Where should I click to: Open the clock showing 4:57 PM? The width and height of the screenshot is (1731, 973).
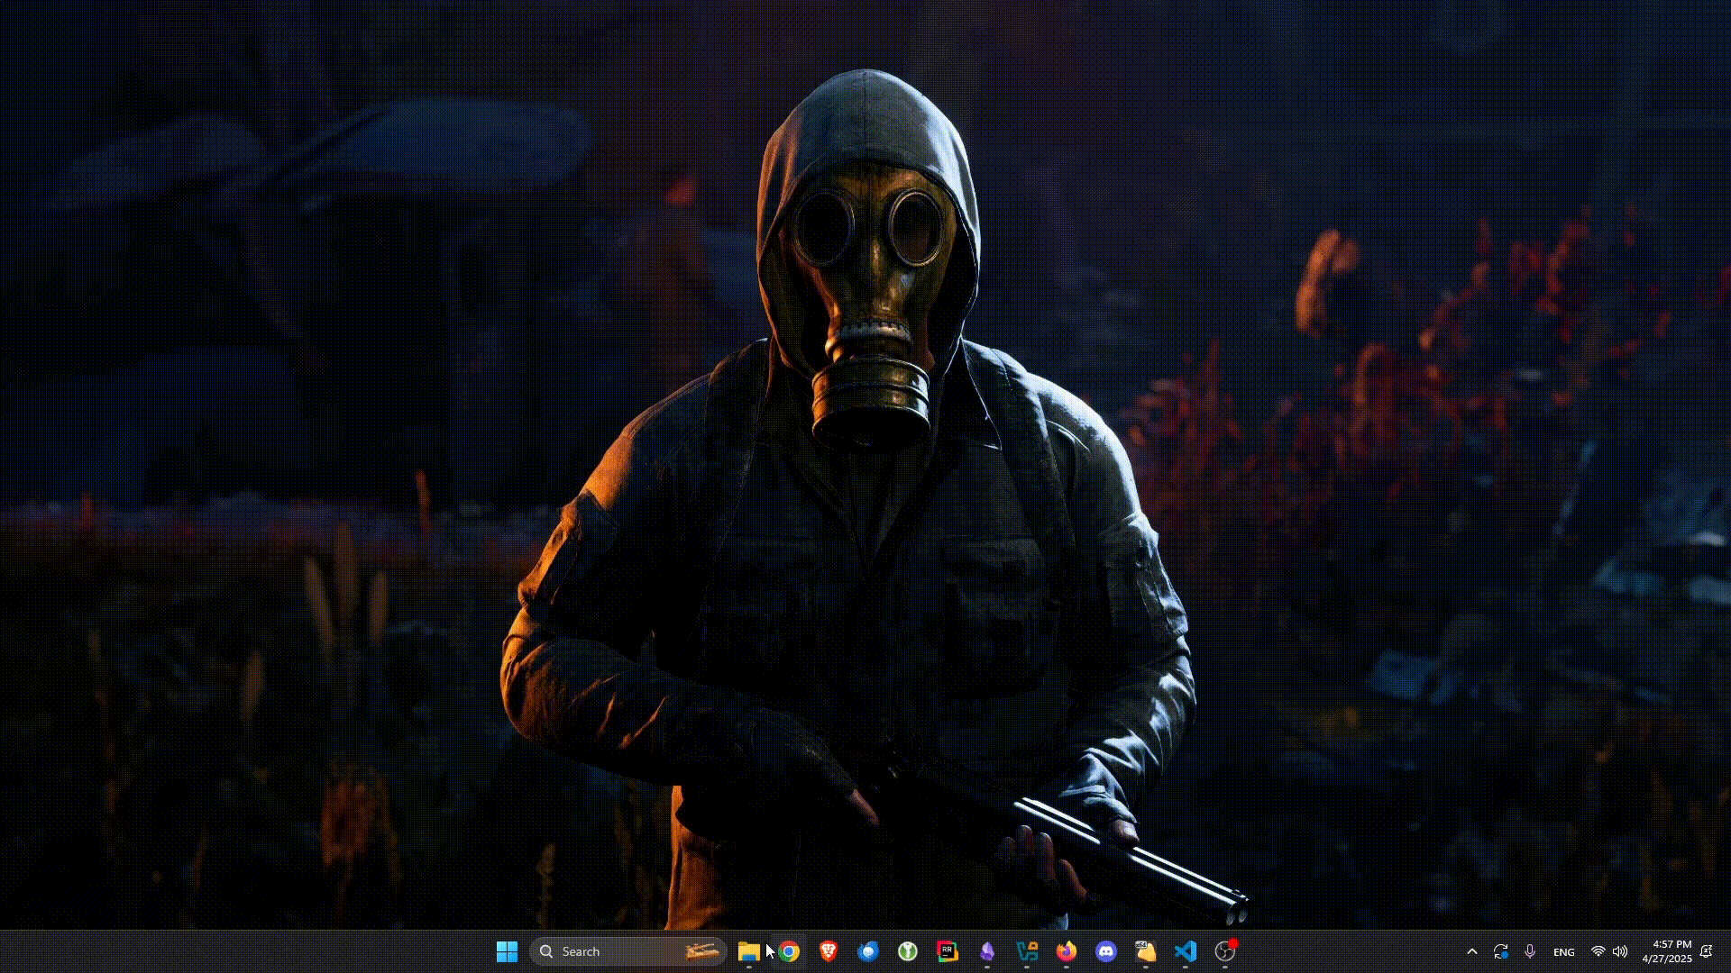click(x=1667, y=951)
